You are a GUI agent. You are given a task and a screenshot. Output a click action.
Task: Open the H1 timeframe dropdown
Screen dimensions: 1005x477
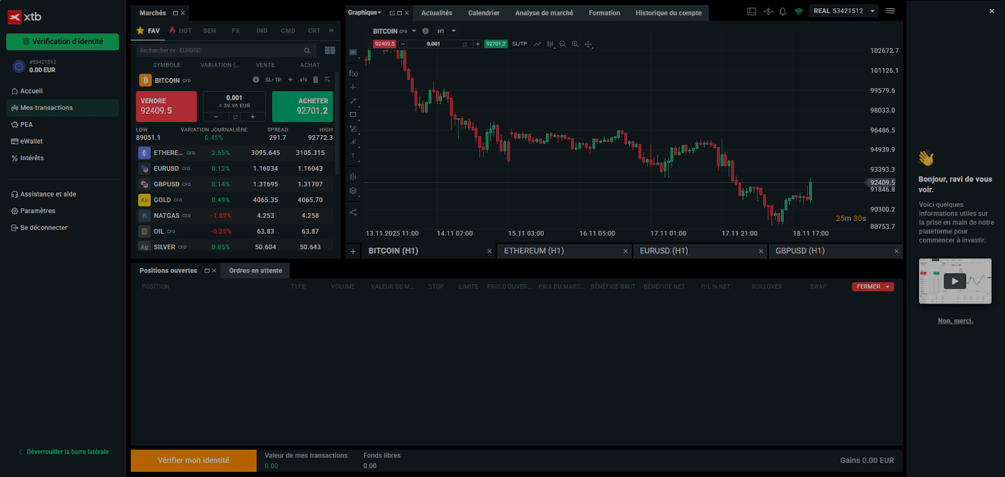[x=447, y=31]
